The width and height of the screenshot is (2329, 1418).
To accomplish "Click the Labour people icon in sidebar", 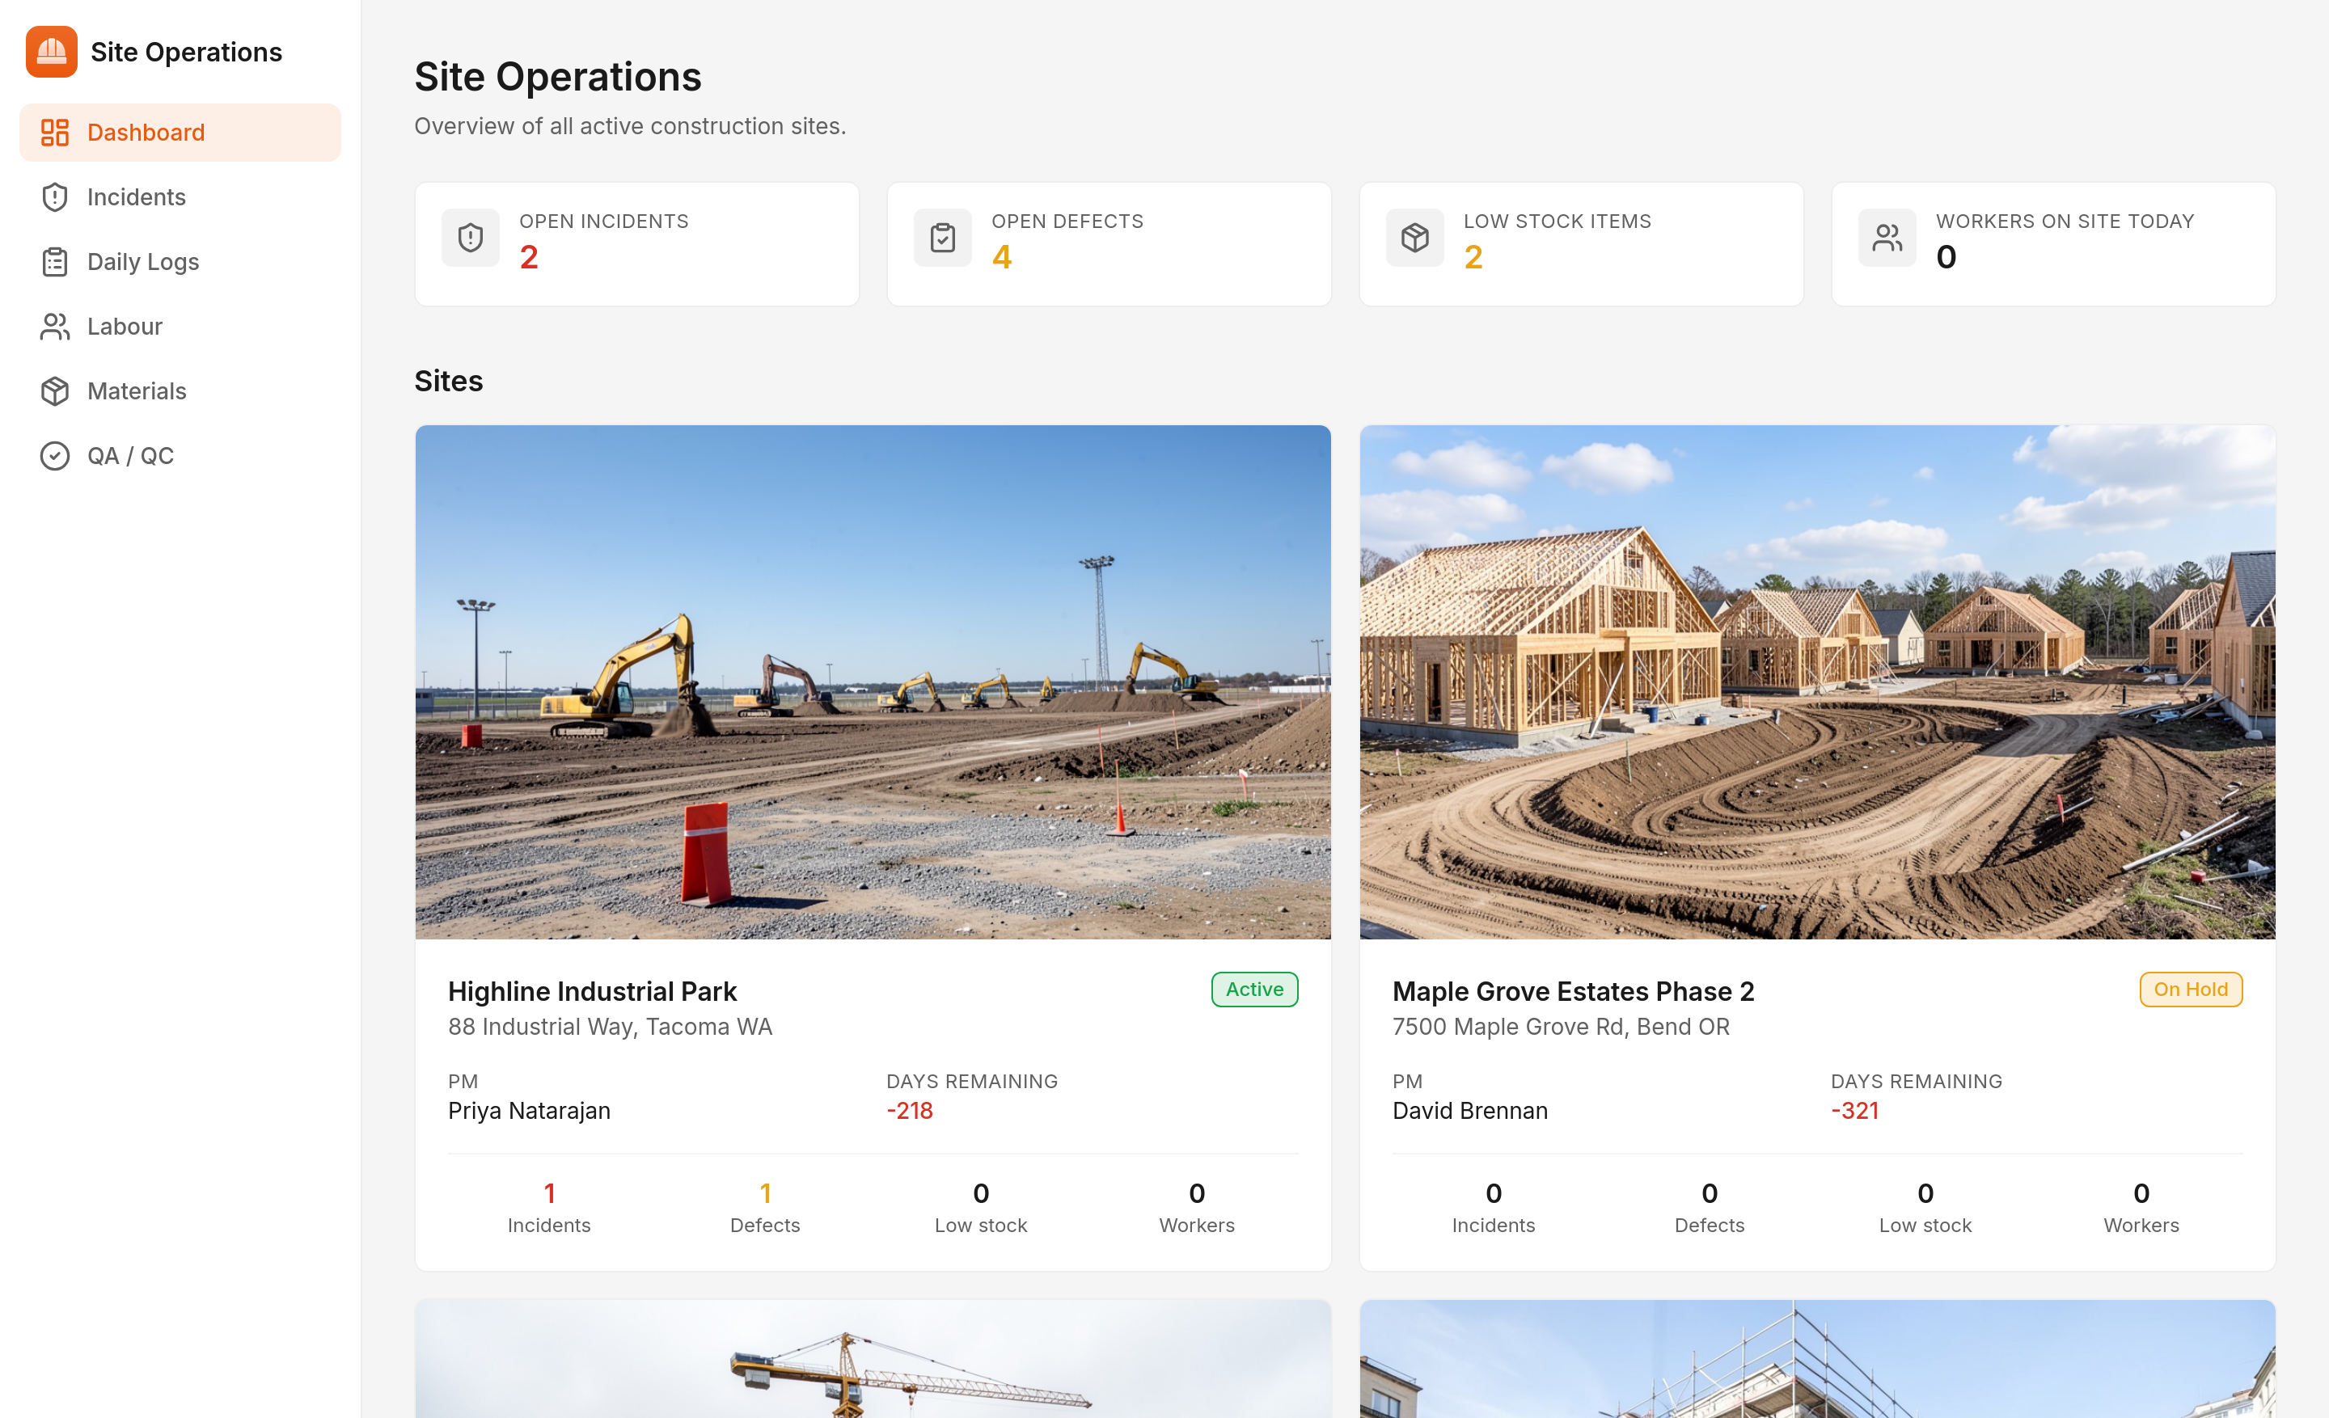I will pyautogui.click(x=55, y=327).
